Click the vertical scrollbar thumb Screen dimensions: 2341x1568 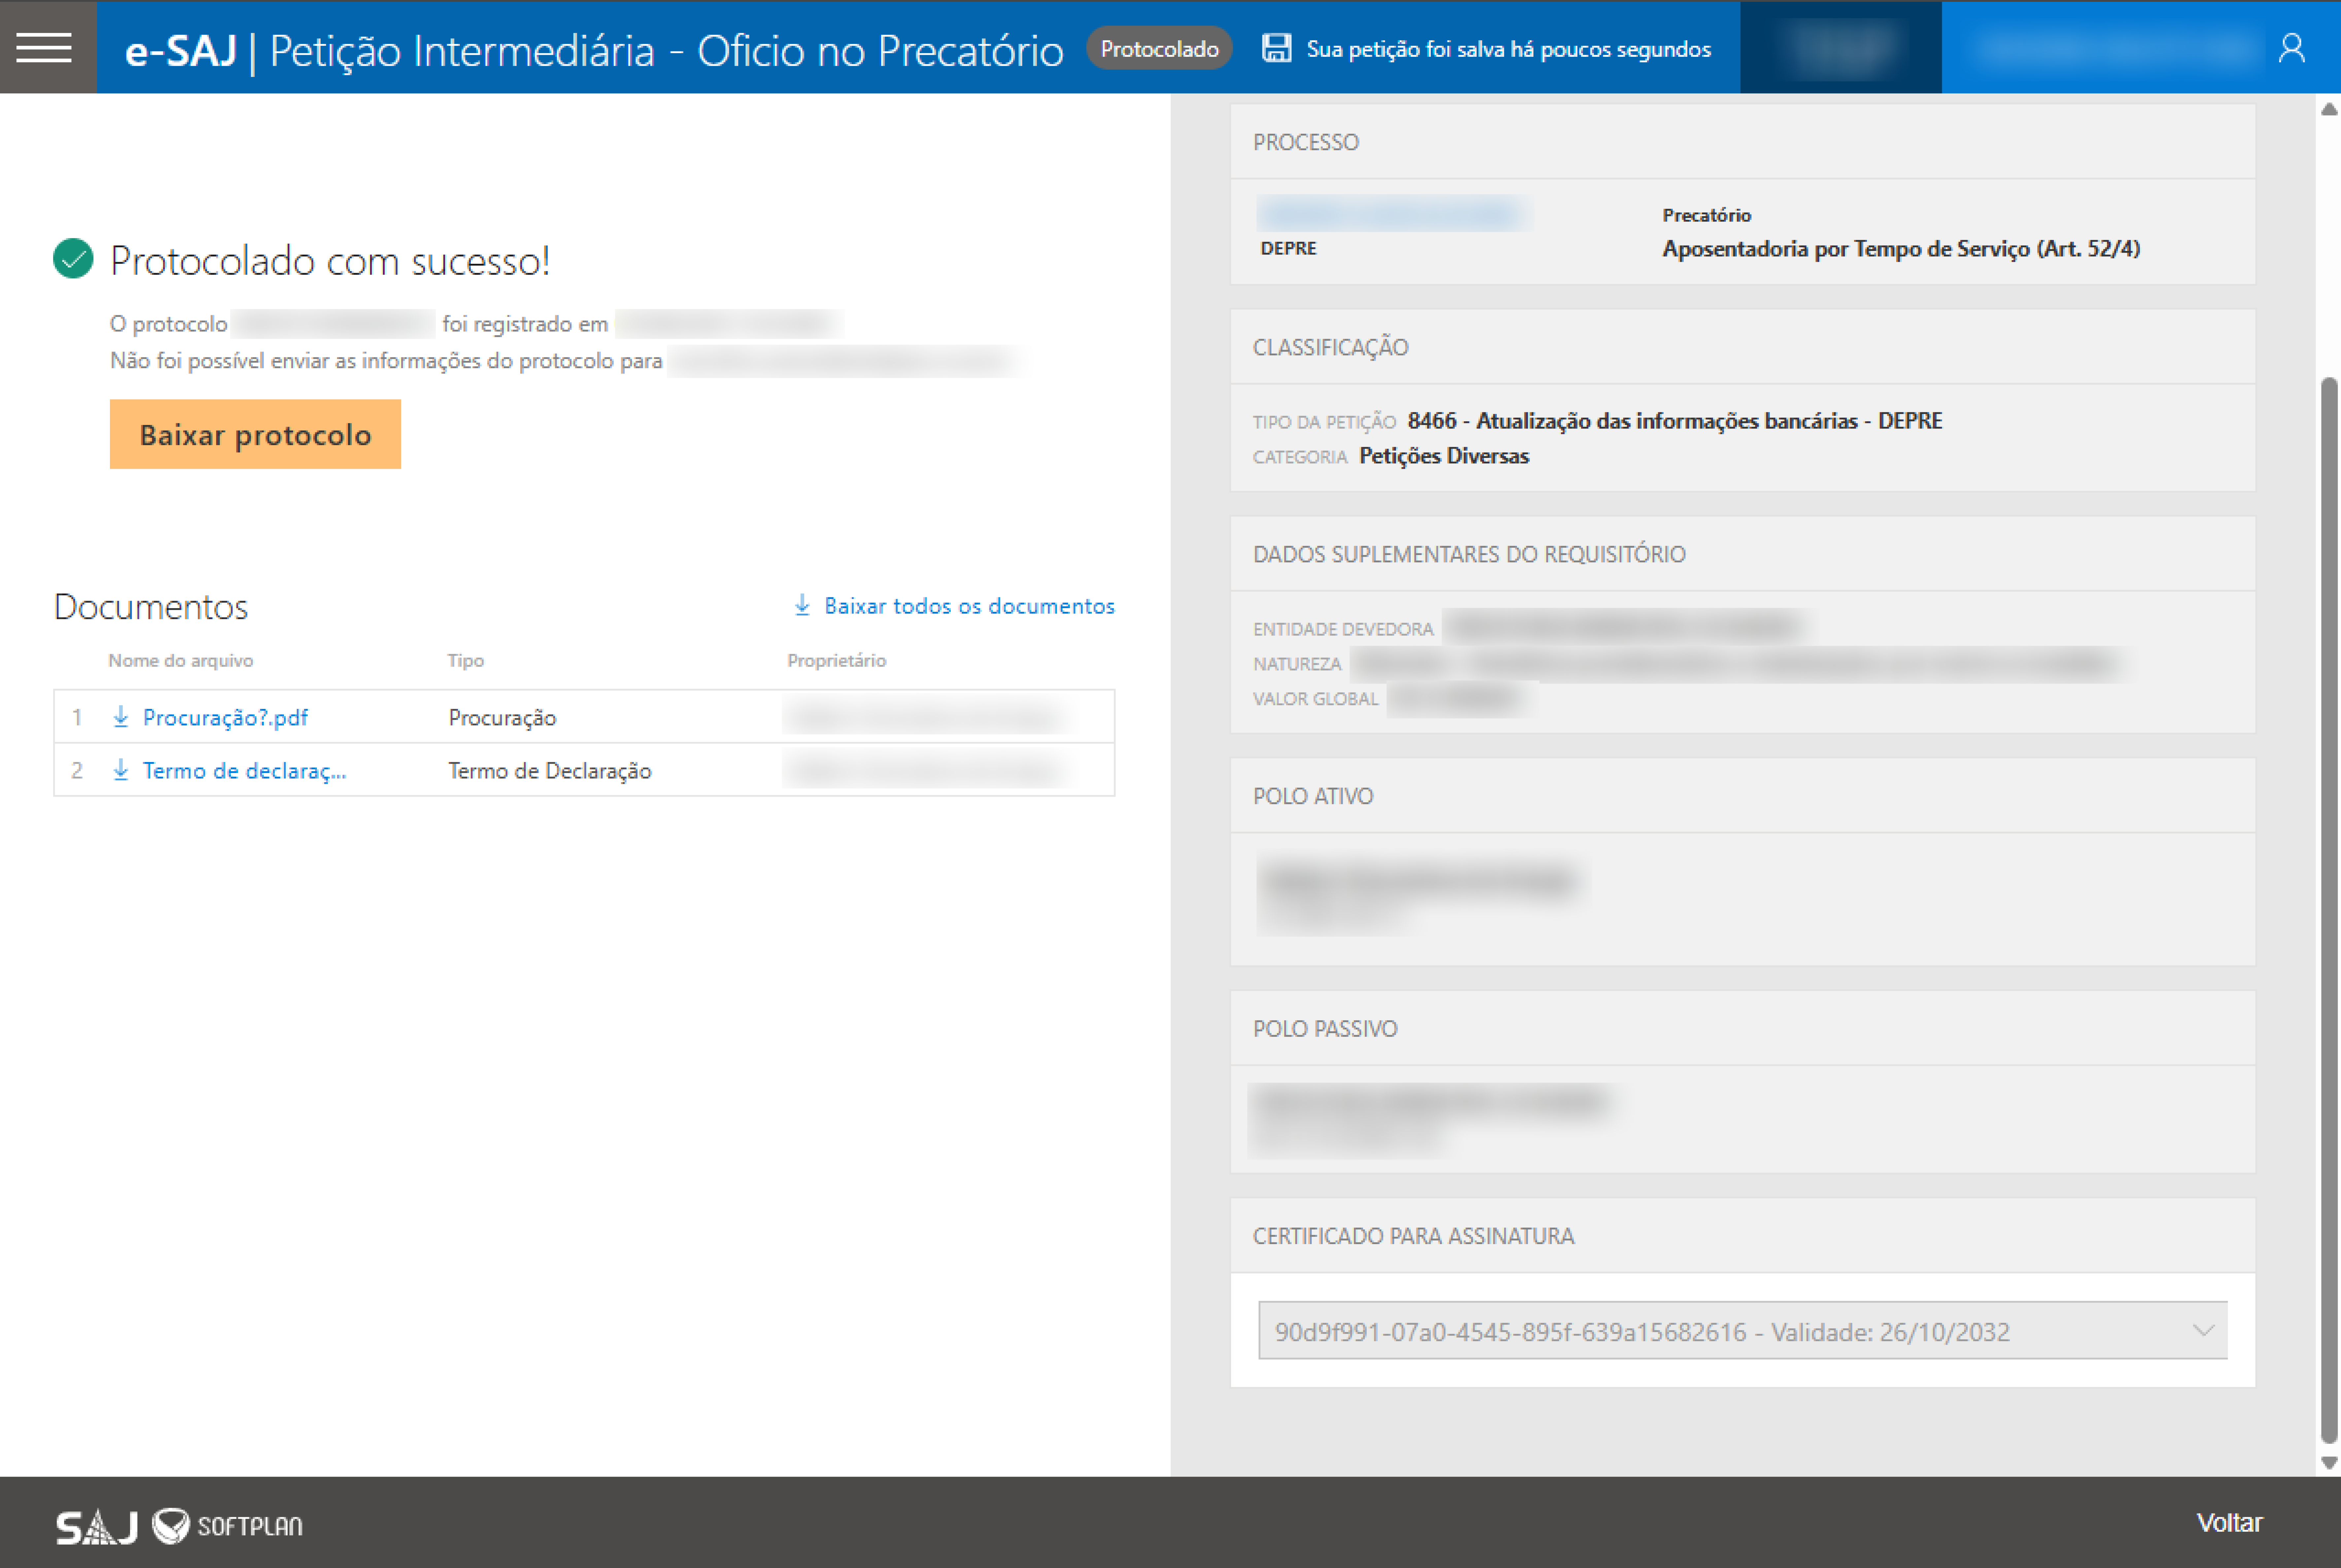tap(2329, 910)
